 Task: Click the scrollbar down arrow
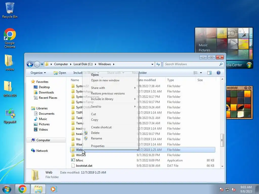pyautogui.click(x=222, y=166)
